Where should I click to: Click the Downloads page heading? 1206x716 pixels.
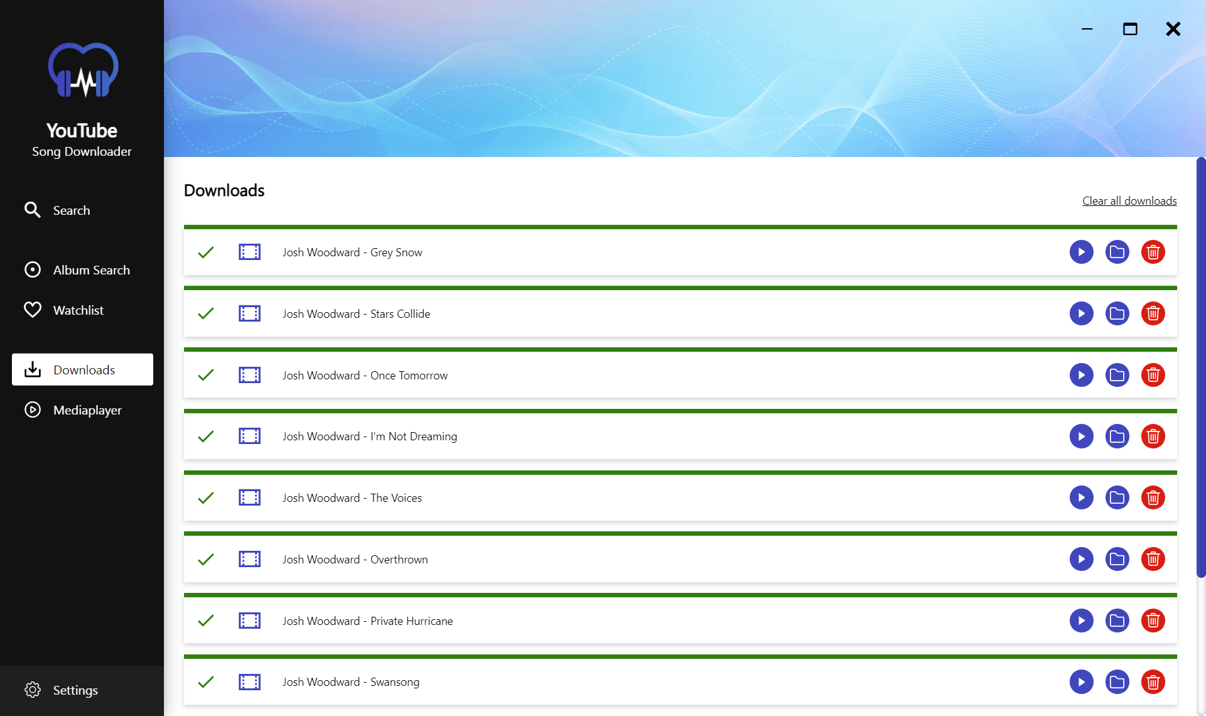pyautogui.click(x=224, y=190)
